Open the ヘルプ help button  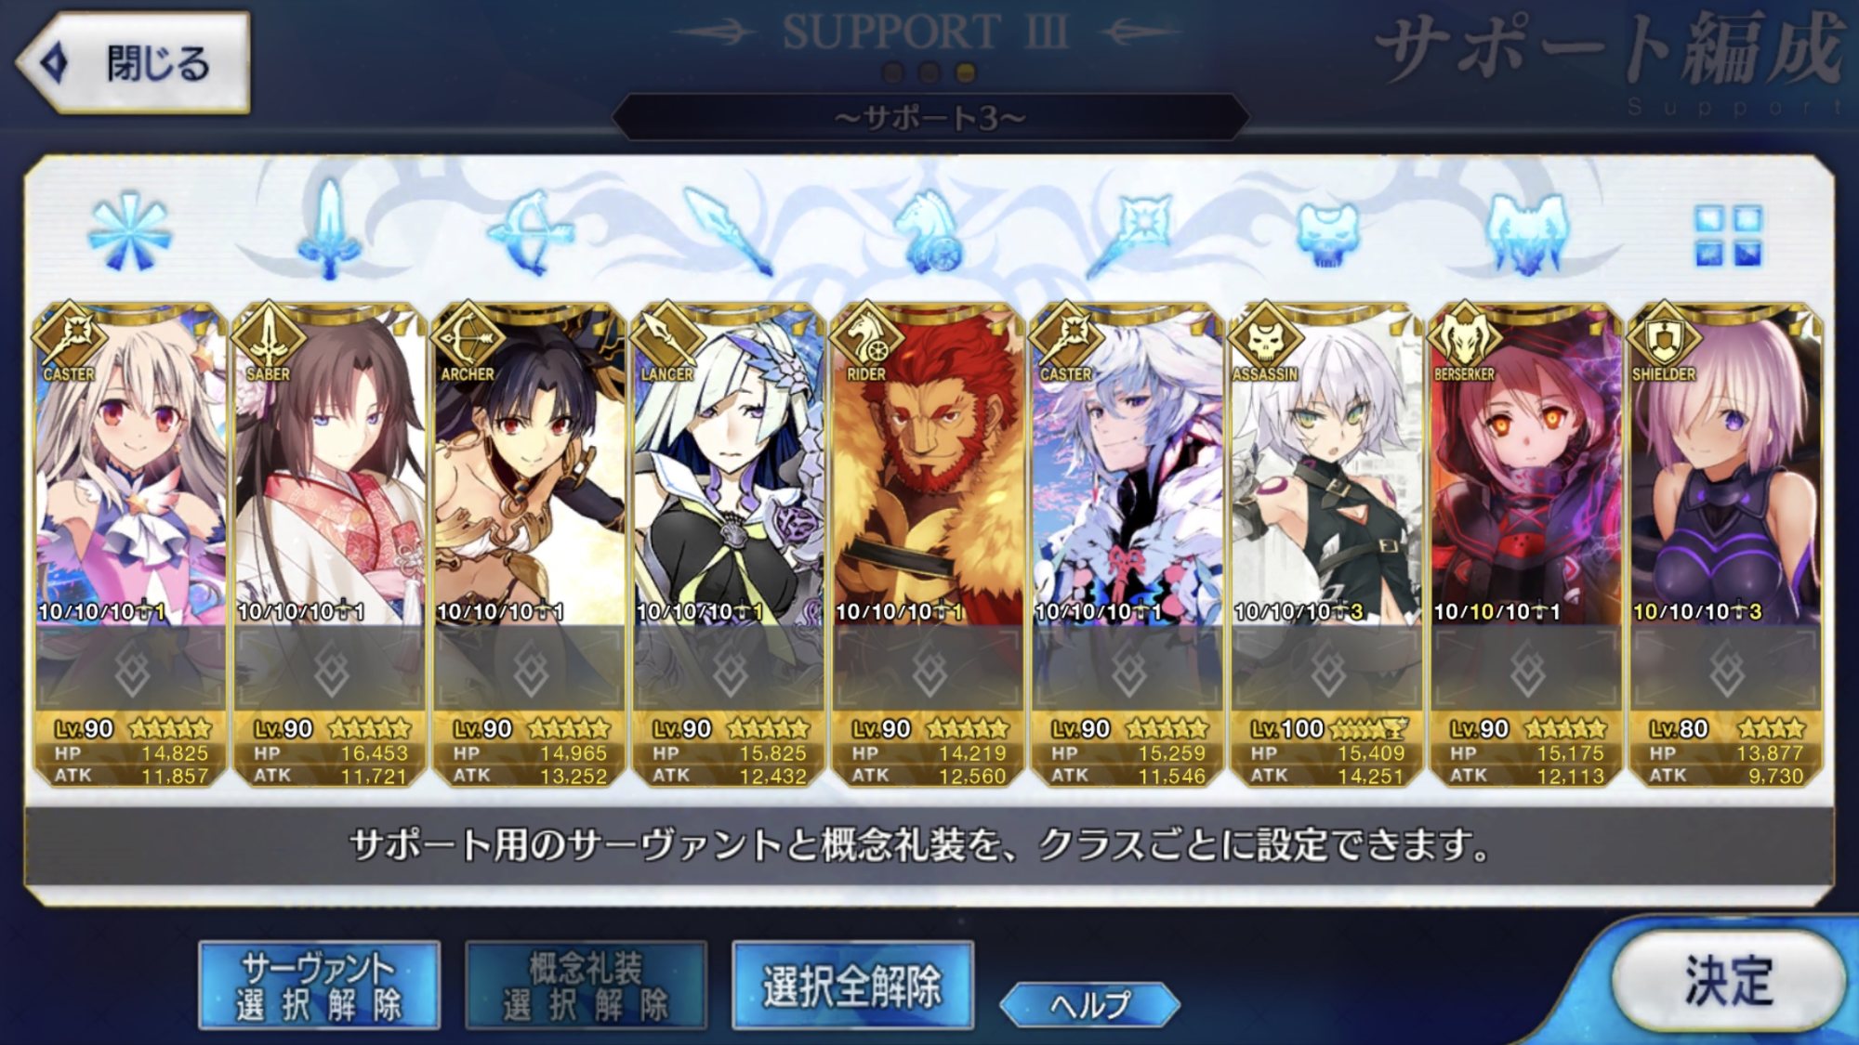point(1089,1004)
